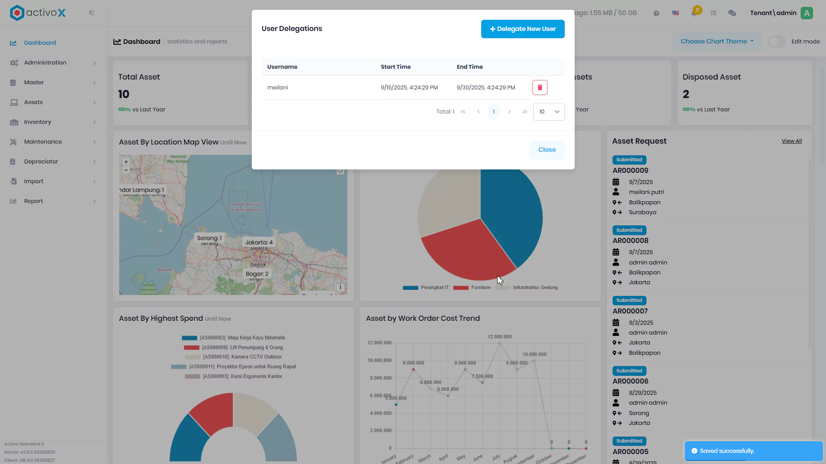Click the AS000011 Proyektor Epson legend swatch
The image size is (826, 464).
click(179, 367)
